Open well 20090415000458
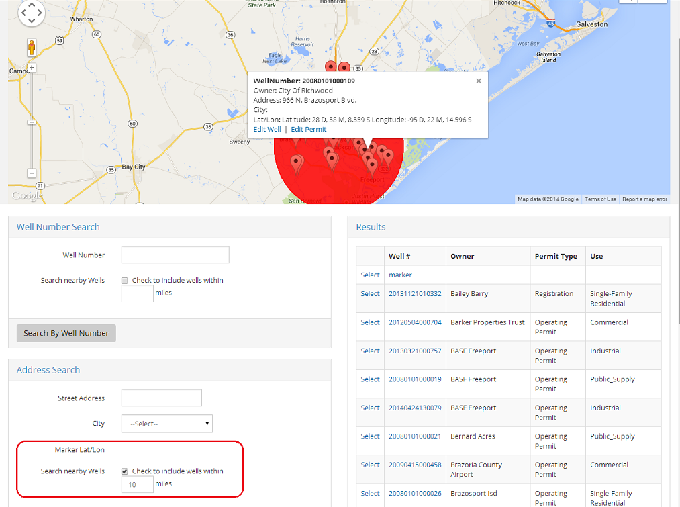The width and height of the screenshot is (680, 507). point(415,465)
